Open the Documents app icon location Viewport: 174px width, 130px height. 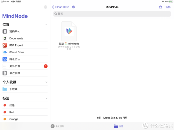tap(5, 38)
